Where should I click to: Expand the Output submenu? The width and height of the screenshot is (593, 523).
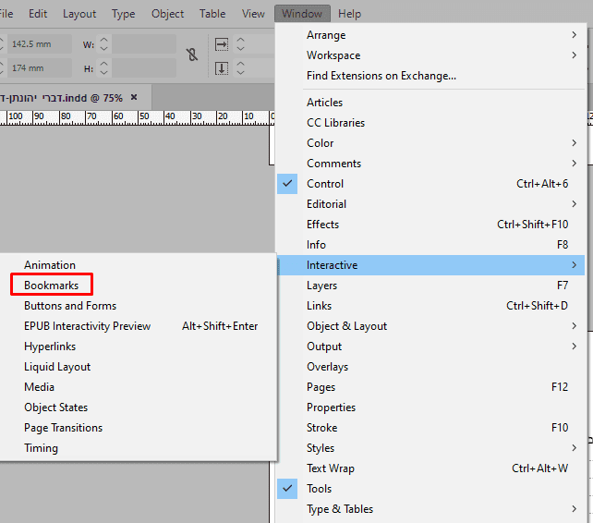coord(430,347)
